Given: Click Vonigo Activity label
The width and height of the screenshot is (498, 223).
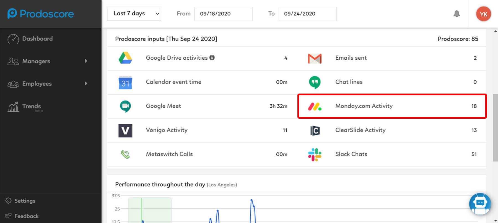Looking at the screenshot, I should click(167, 130).
